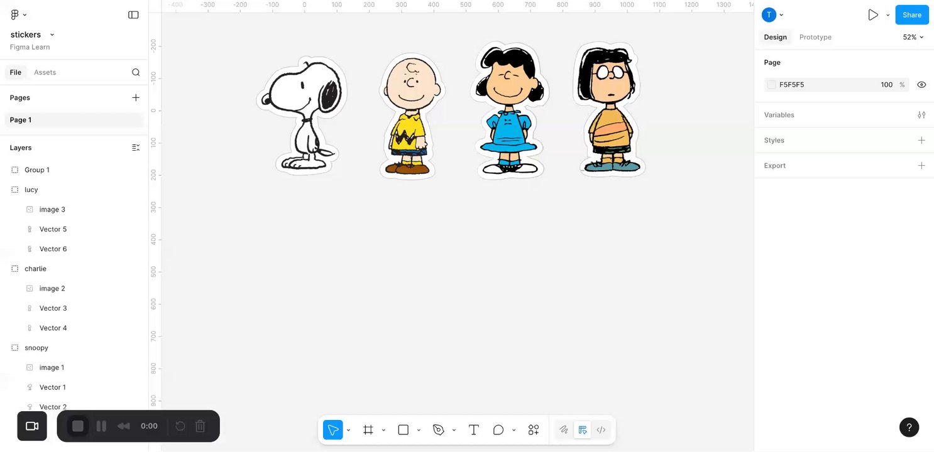Open the Move tool options chevron
Viewport: 934px width, 452px height.
[x=348, y=430]
